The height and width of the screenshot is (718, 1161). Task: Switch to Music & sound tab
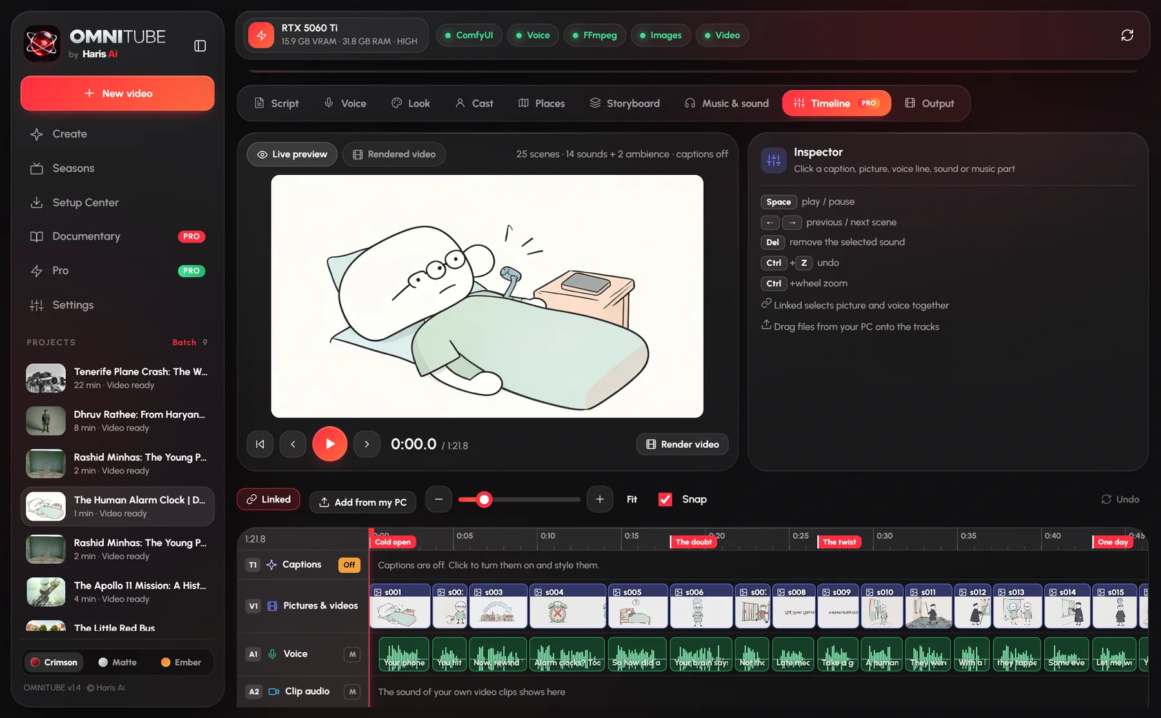point(727,103)
